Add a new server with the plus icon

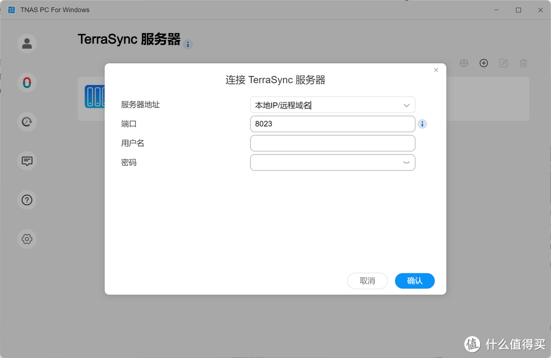point(484,63)
